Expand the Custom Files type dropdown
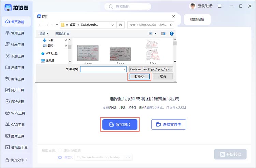 [151, 69]
